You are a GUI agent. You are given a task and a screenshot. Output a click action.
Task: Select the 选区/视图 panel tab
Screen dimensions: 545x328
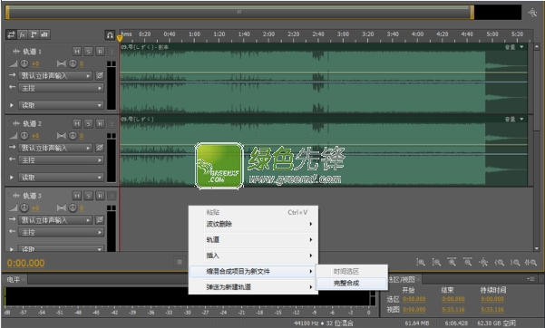pos(402,279)
